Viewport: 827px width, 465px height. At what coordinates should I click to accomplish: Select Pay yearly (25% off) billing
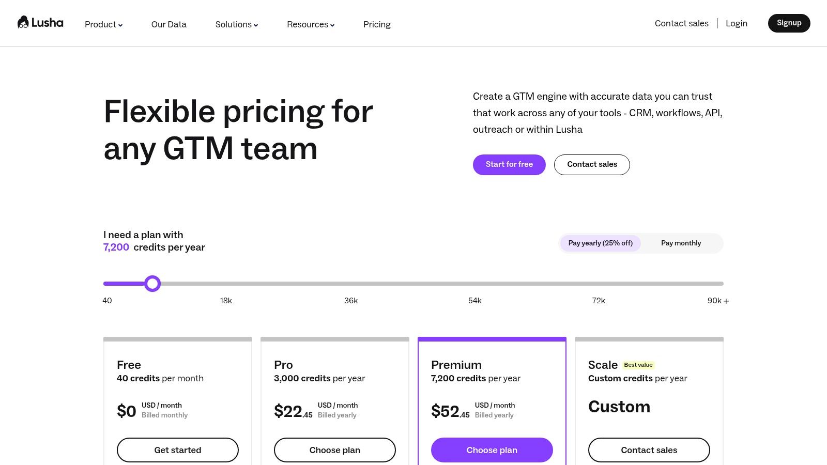pos(600,243)
